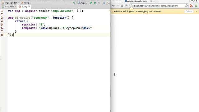Click the make project arrows icon
This screenshot has width=199, height=112.
click(74, 3)
